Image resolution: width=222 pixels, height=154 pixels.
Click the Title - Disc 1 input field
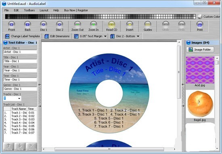tap(20, 61)
